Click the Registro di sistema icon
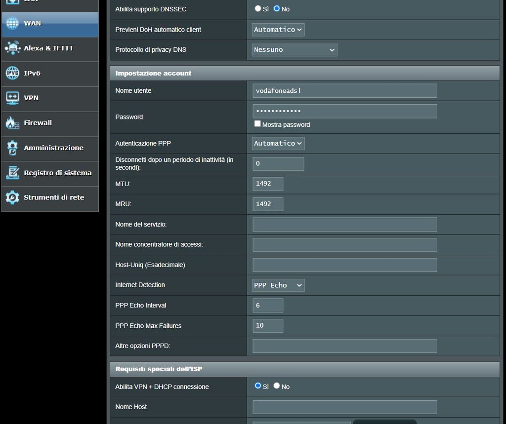506x424 pixels. (x=12, y=173)
